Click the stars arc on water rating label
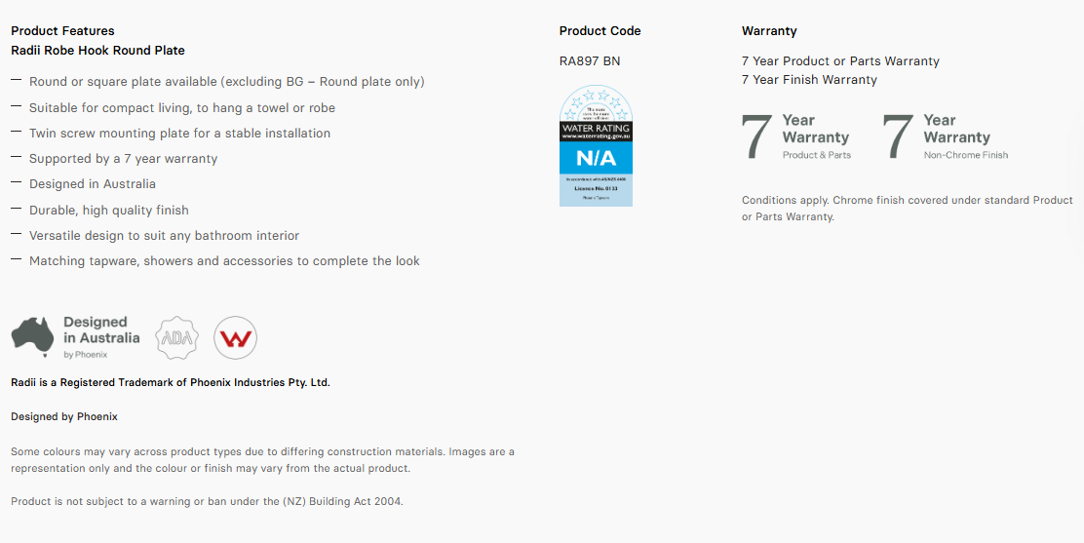This screenshot has height=543, width=1084. (596, 103)
